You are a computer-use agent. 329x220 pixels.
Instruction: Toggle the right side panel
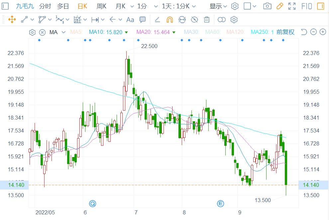320,6
